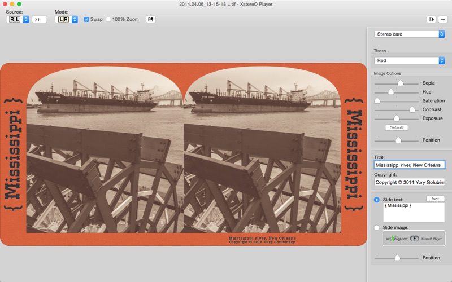This screenshot has height=282, width=452.
Task: Uncheck the Swap checkbox
Action: [86, 20]
